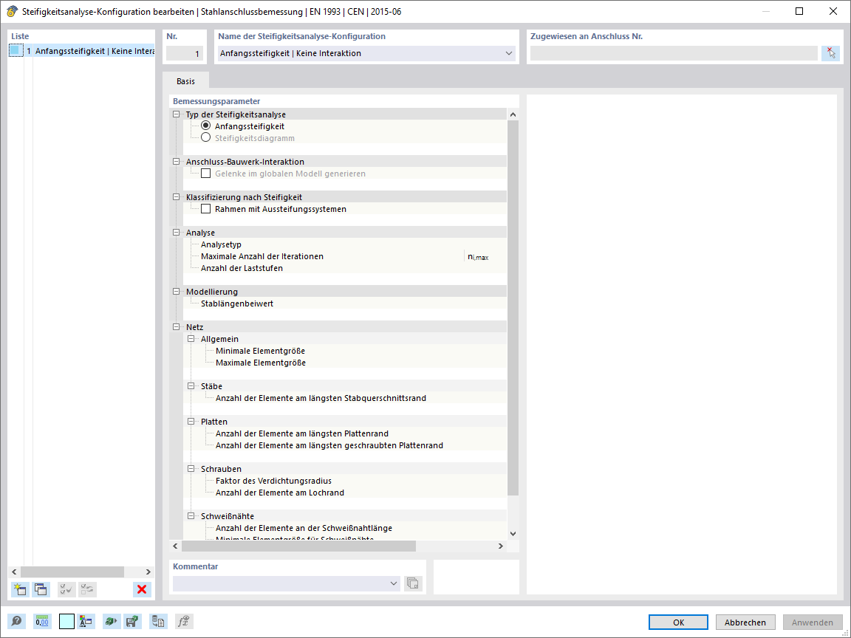Click left arrow of parameter horizontal scrollbar
The image size is (851, 638).
pyautogui.click(x=175, y=546)
